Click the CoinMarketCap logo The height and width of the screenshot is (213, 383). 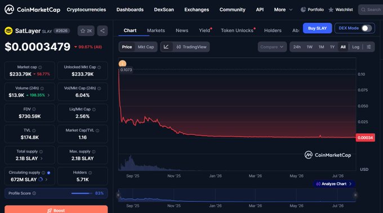[32, 10]
